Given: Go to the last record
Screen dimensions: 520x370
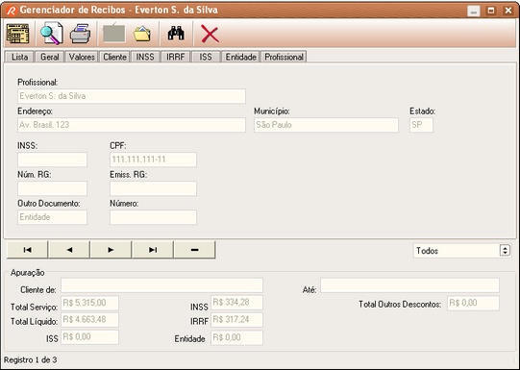Looking at the screenshot, I should tap(153, 250).
